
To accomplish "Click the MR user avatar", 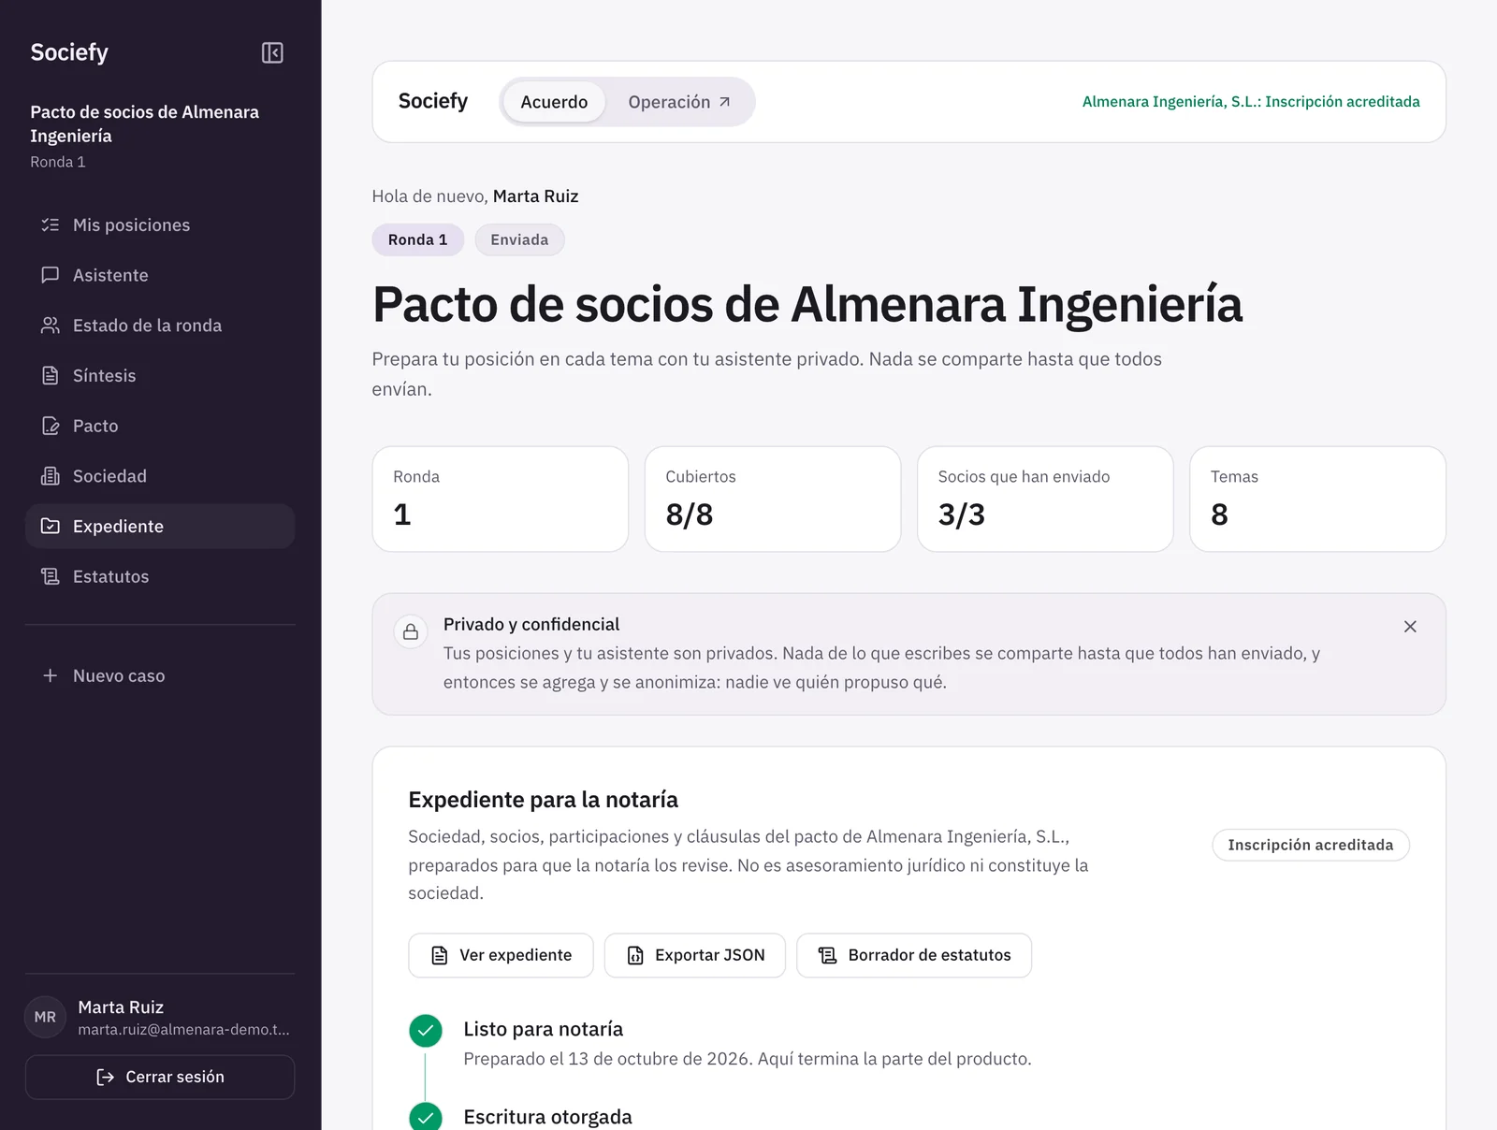I will [45, 1017].
